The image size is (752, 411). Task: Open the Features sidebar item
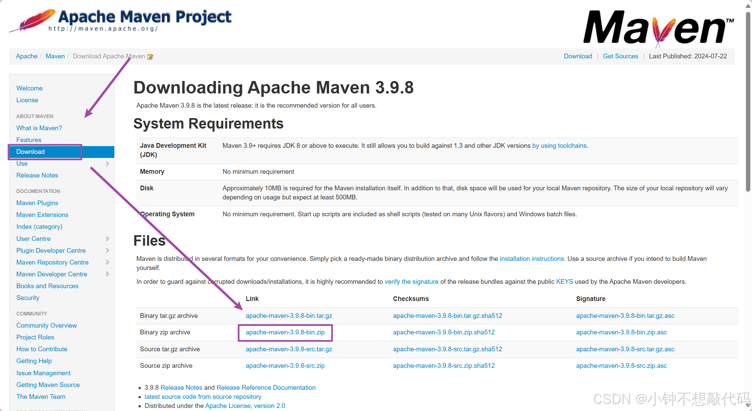point(29,140)
